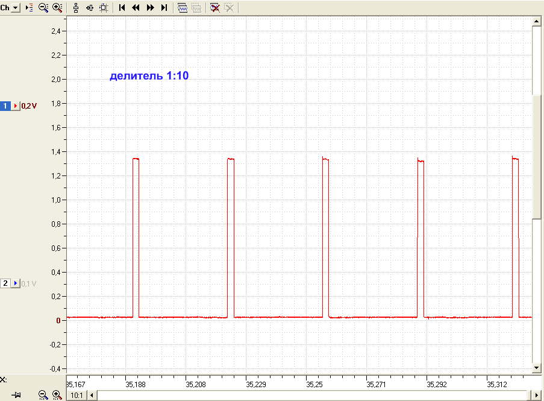Screen dimensions: 544x401
Task: Click the pushpin icon near the X label
Action: click(x=16, y=395)
